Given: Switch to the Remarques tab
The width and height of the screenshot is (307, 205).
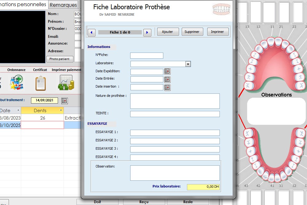Looking at the screenshot, I should pos(63,5).
